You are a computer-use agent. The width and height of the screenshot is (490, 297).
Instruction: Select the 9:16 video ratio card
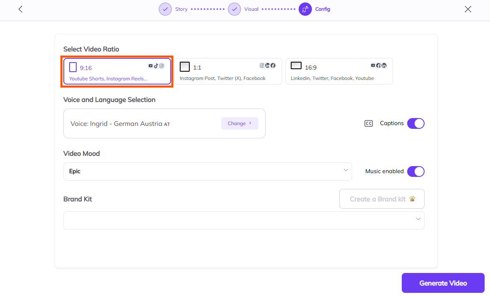pyautogui.click(x=117, y=71)
